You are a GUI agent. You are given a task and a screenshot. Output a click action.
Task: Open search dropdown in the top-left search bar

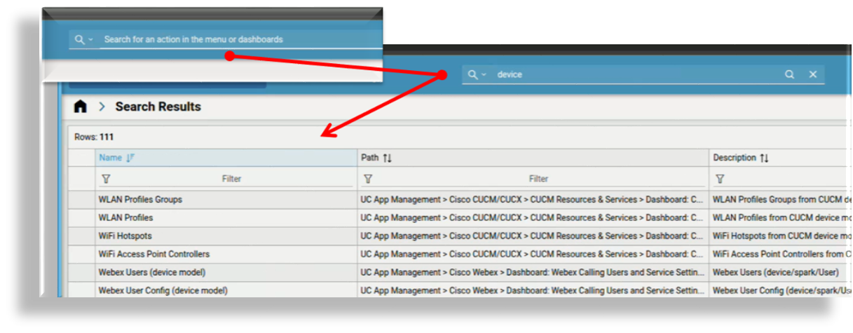[84, 40]
